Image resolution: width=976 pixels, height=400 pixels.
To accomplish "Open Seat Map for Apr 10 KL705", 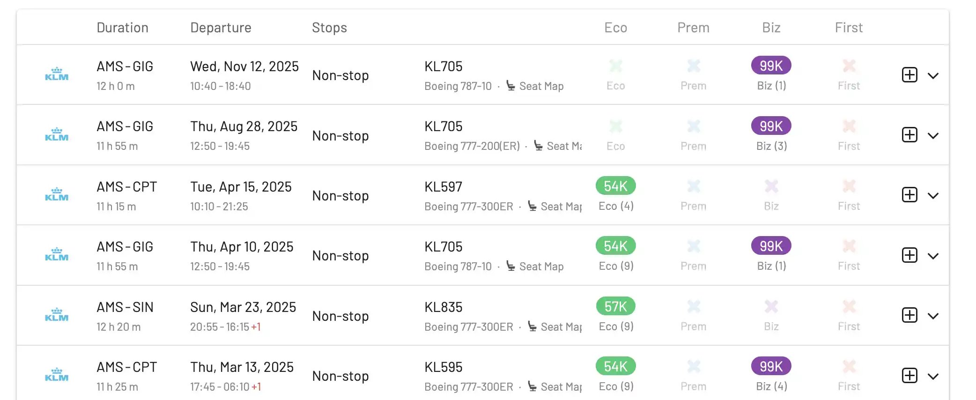I will tap(535, 267).
